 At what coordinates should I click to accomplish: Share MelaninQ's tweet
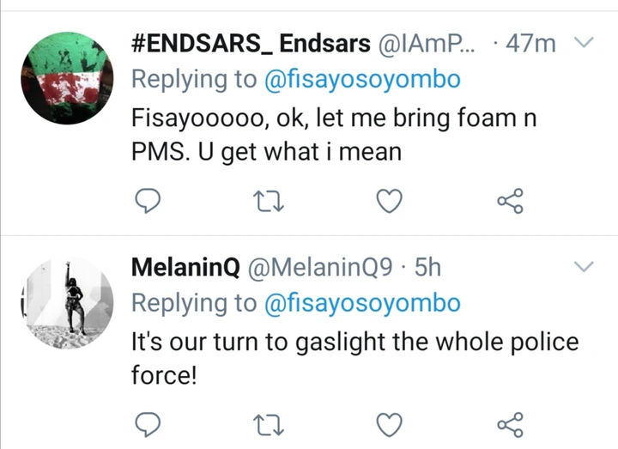coord(511,423)
